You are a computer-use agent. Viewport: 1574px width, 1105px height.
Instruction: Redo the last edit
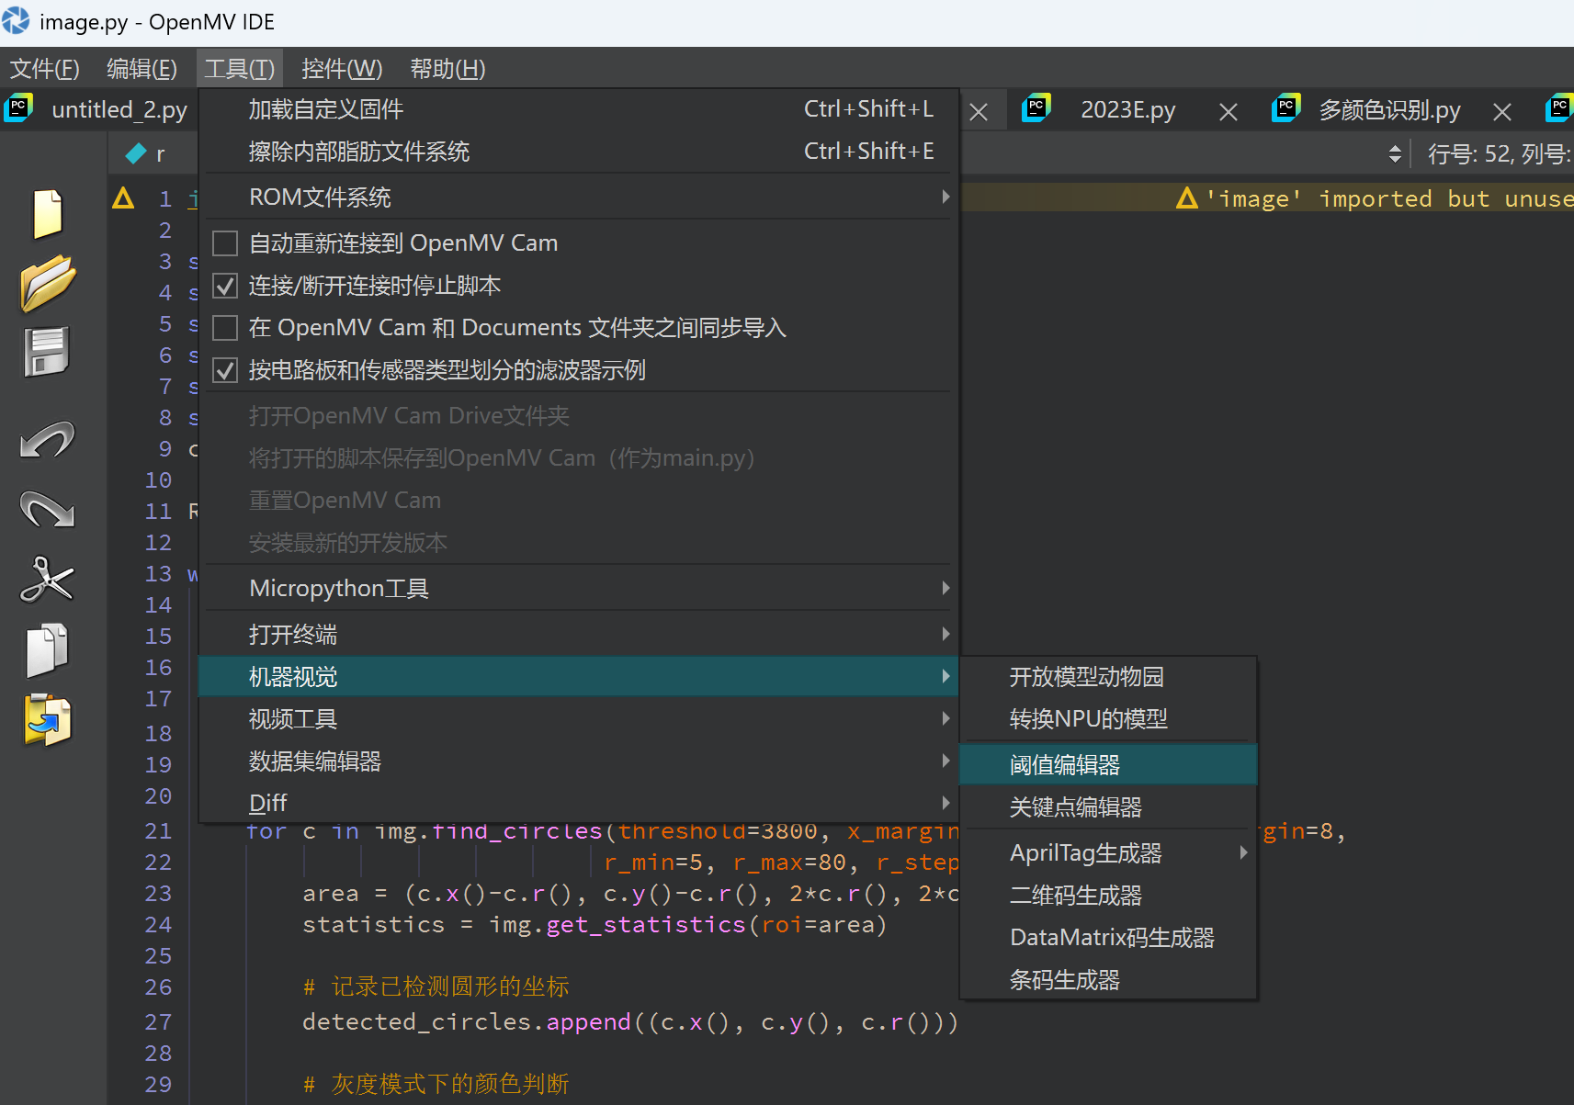pyautogui.click(x=47, y=510)
